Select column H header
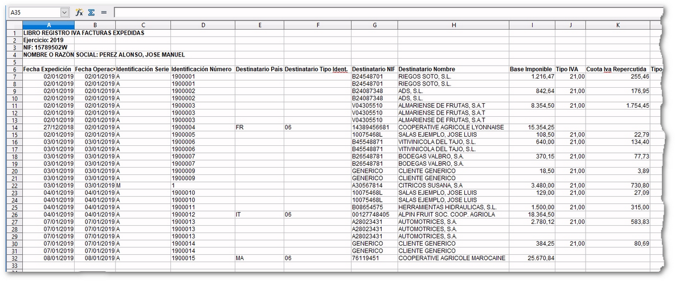This screenshot has height=281, width=675. point(453,26)
